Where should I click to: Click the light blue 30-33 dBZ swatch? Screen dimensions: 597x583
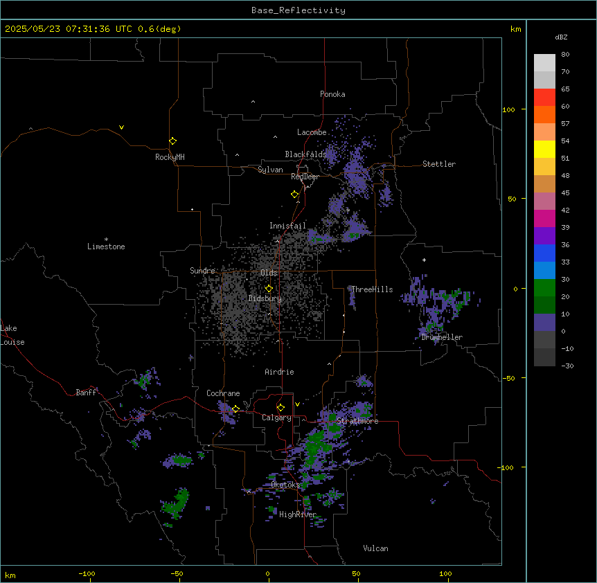pos(544,271)
